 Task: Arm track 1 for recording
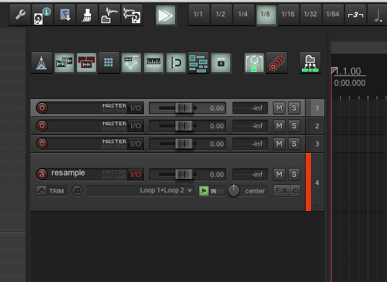click(x=42, y=108)
